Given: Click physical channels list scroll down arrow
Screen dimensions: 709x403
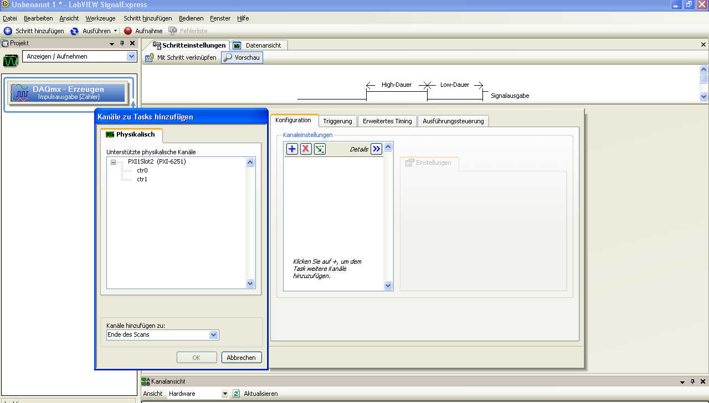Looking at the screenshot, I should coord(250,283).
